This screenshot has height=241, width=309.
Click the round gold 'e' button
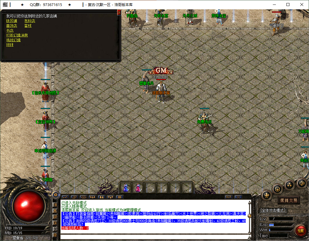point(56,195)
